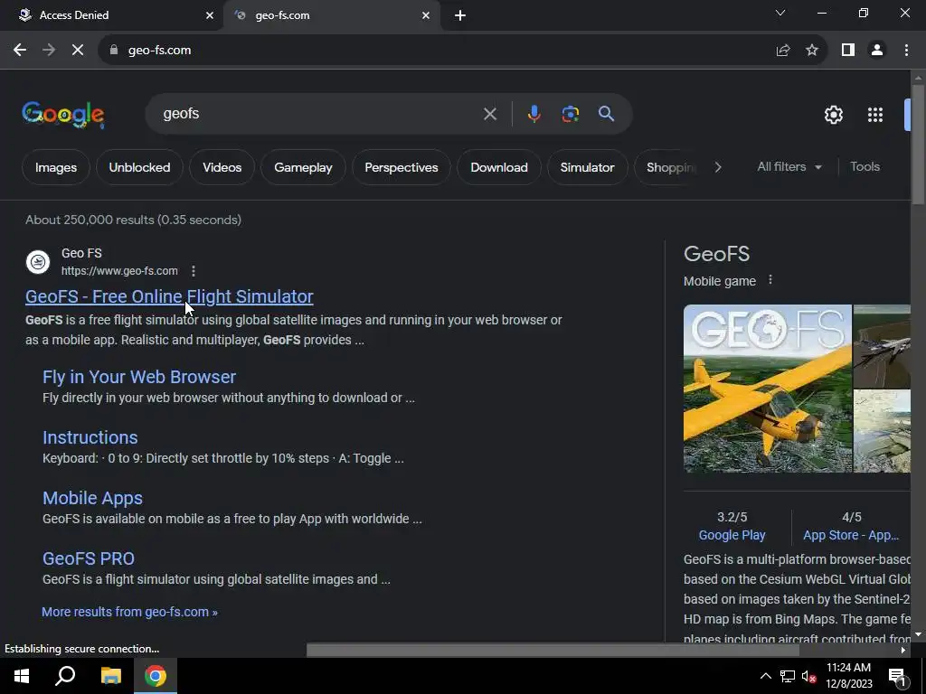This screenshot has width=926, height=694.
Task: Open the Windows Start menu
Action: 22,676
